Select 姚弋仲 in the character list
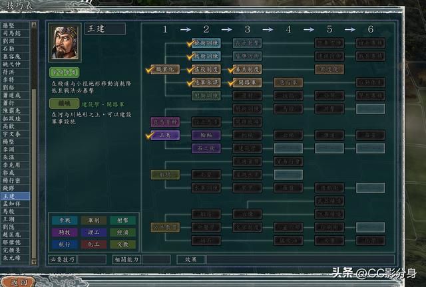426x287 pixels. click(x=15, y=64)
